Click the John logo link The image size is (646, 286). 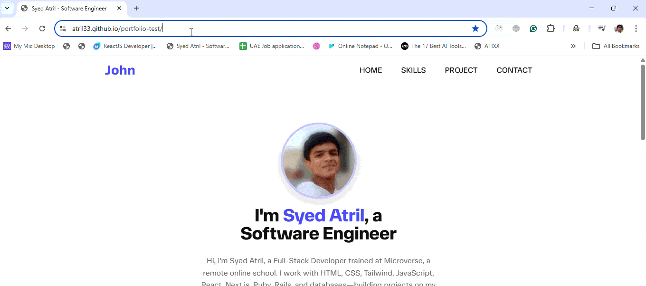(120, 70)
